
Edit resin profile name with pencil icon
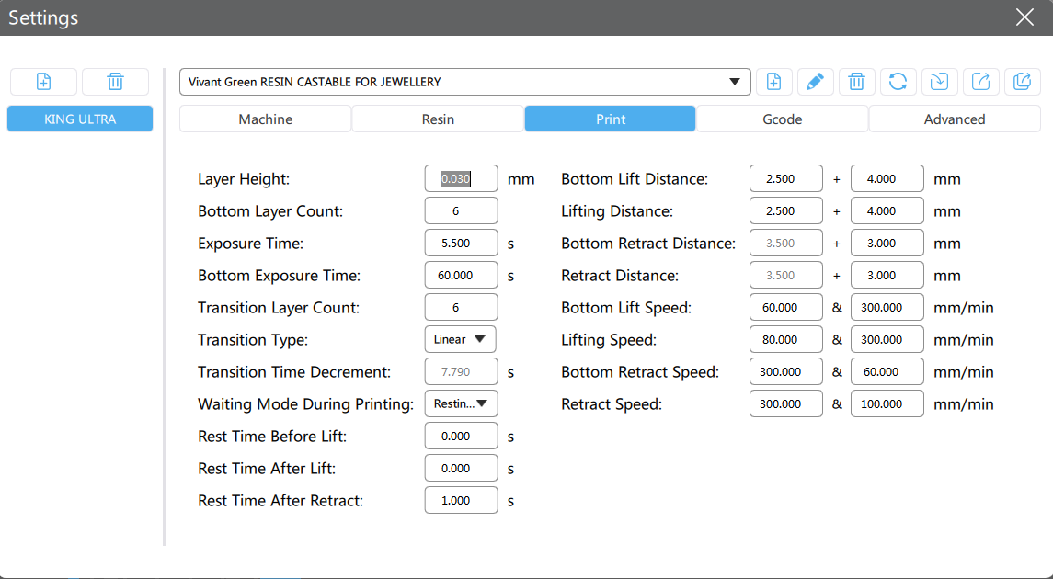point(815,82)
